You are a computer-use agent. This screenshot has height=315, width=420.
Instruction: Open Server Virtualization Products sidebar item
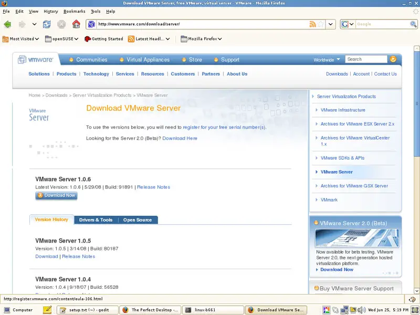point(346,97)
